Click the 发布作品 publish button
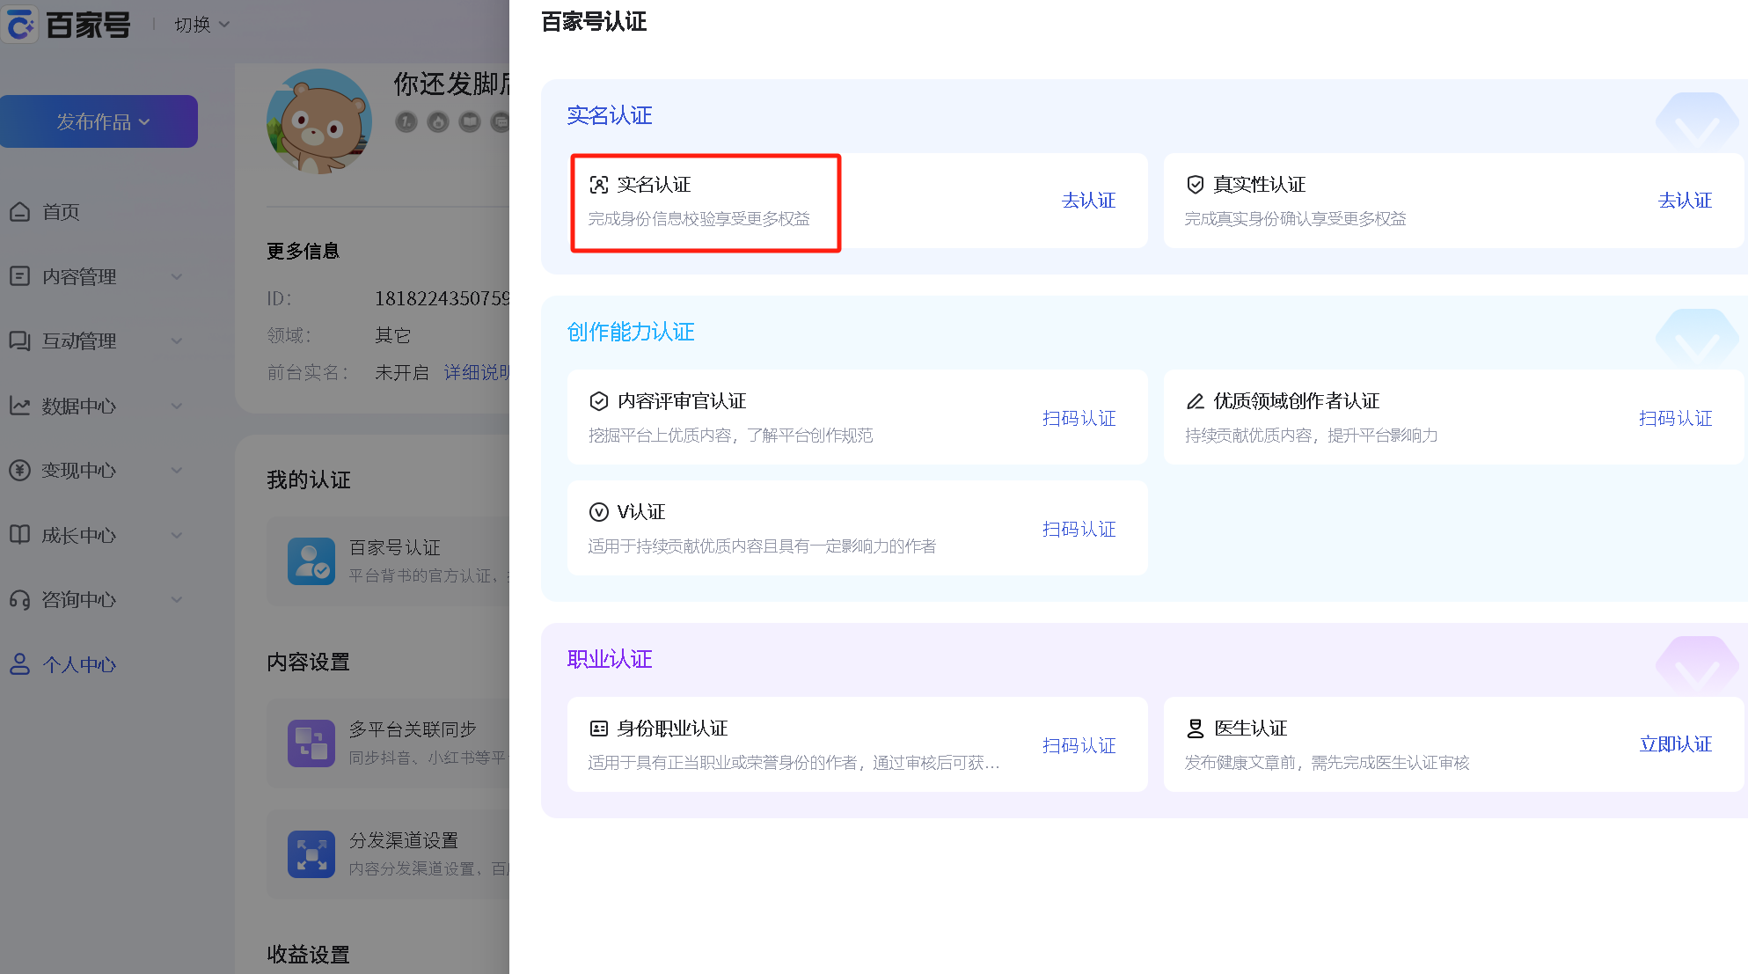The width and height of the screenshot is (1748, 974). pos(99,121)
